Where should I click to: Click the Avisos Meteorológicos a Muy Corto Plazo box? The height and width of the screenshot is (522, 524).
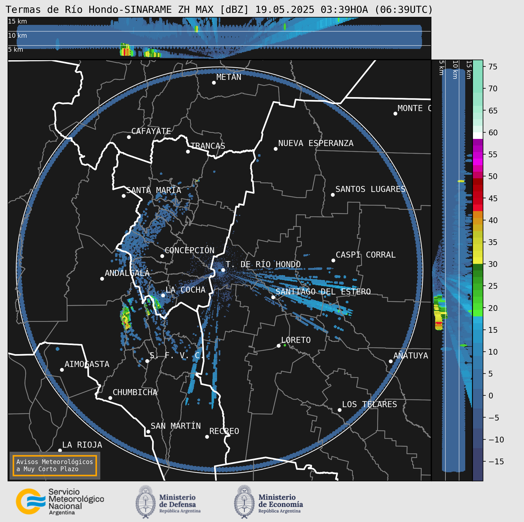click(x=55, y=465)
